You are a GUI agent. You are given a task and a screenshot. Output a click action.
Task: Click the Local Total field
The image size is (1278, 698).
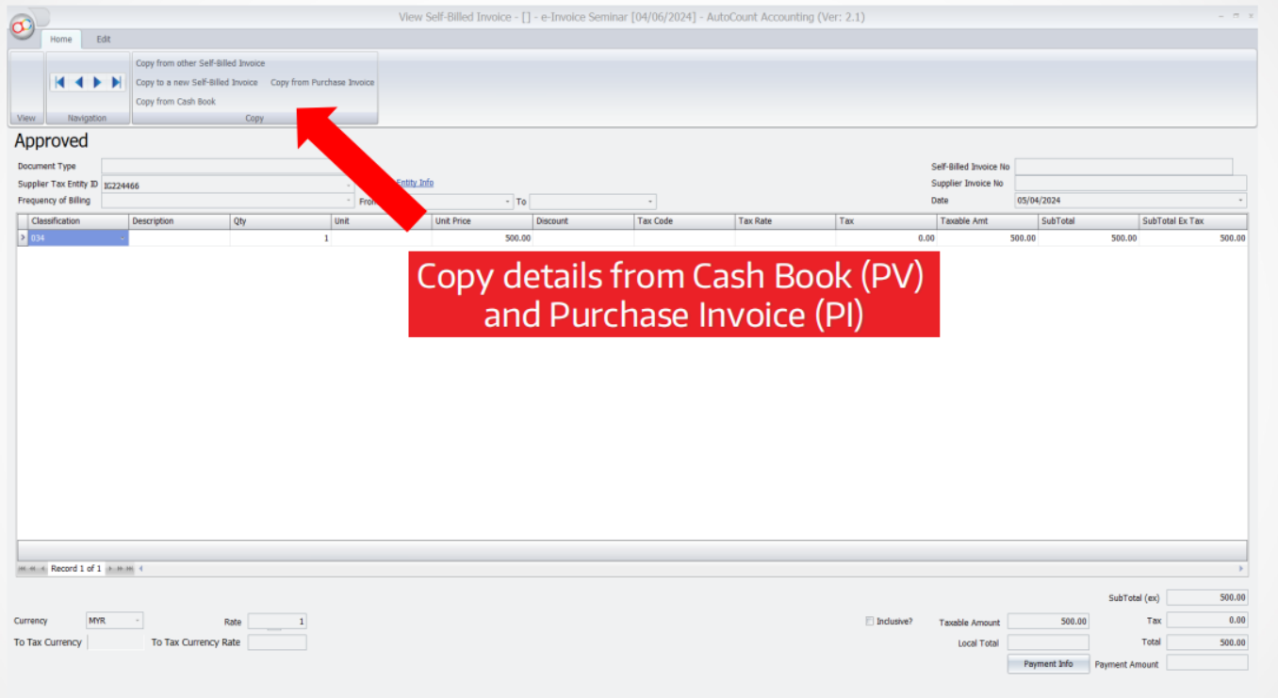tap(1048, 642)
